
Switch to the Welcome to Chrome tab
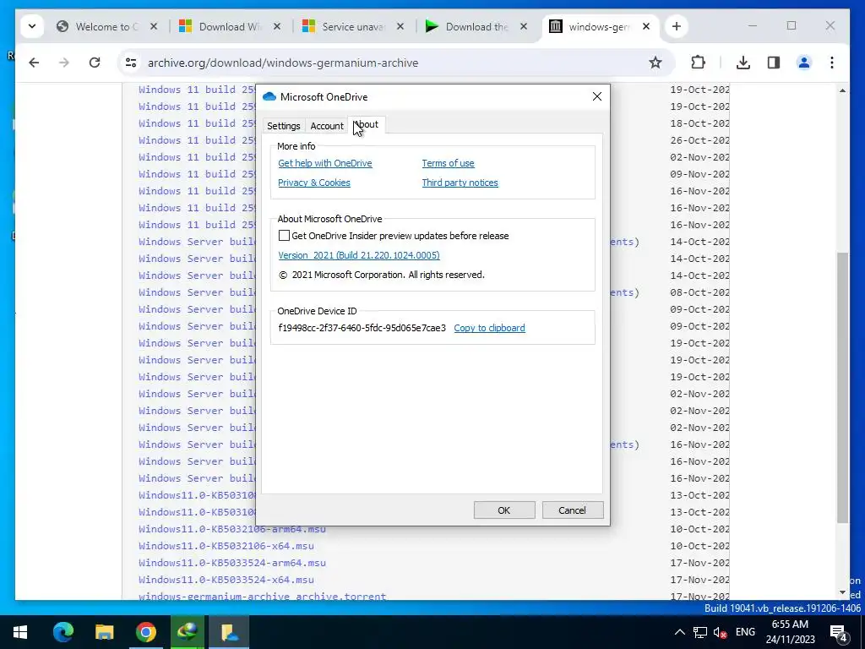(x=107, y=26)
